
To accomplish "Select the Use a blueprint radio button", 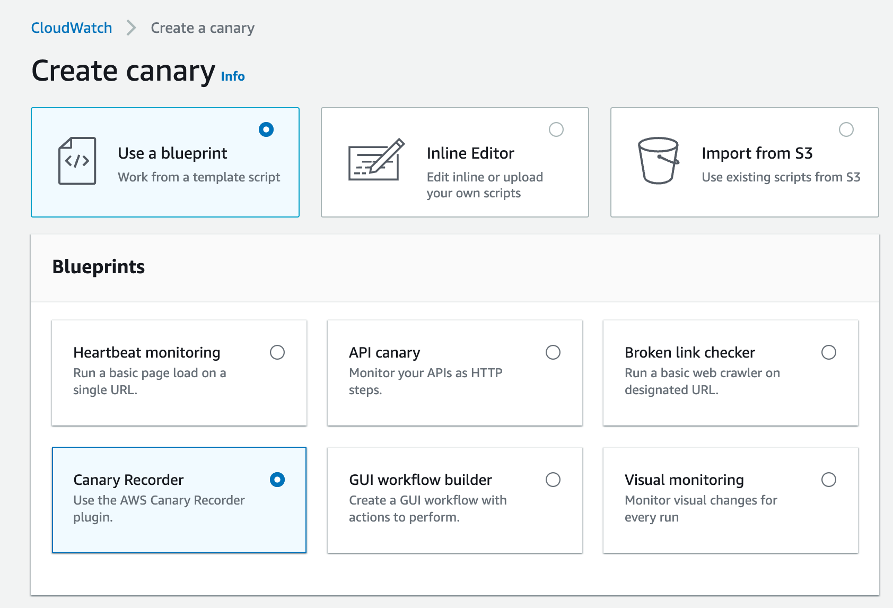I will (266, 129).
